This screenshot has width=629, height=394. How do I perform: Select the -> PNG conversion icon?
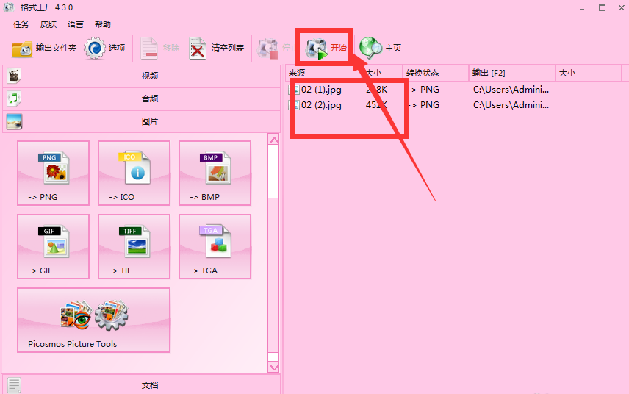54,173
